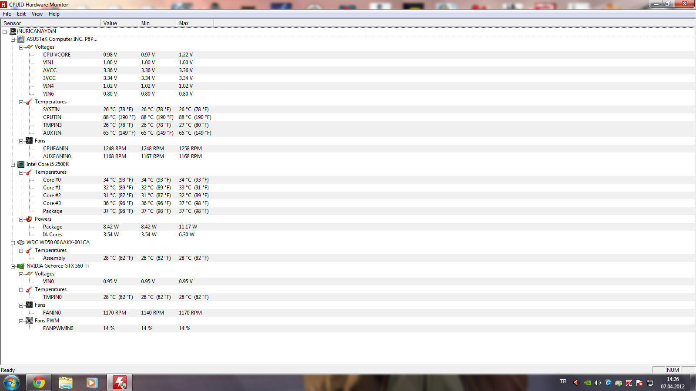The width and height of the screenshot is (696, 391).
Task: Click the Value column header
Action: click(x=119, y=23)
